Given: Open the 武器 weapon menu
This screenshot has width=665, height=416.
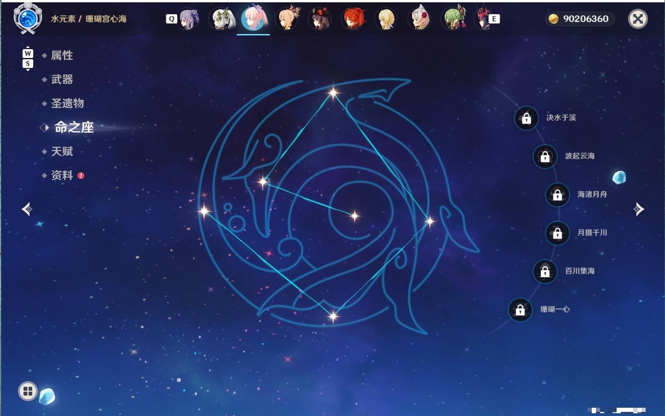Looking at the screenshot, I should tap(62, 80).
